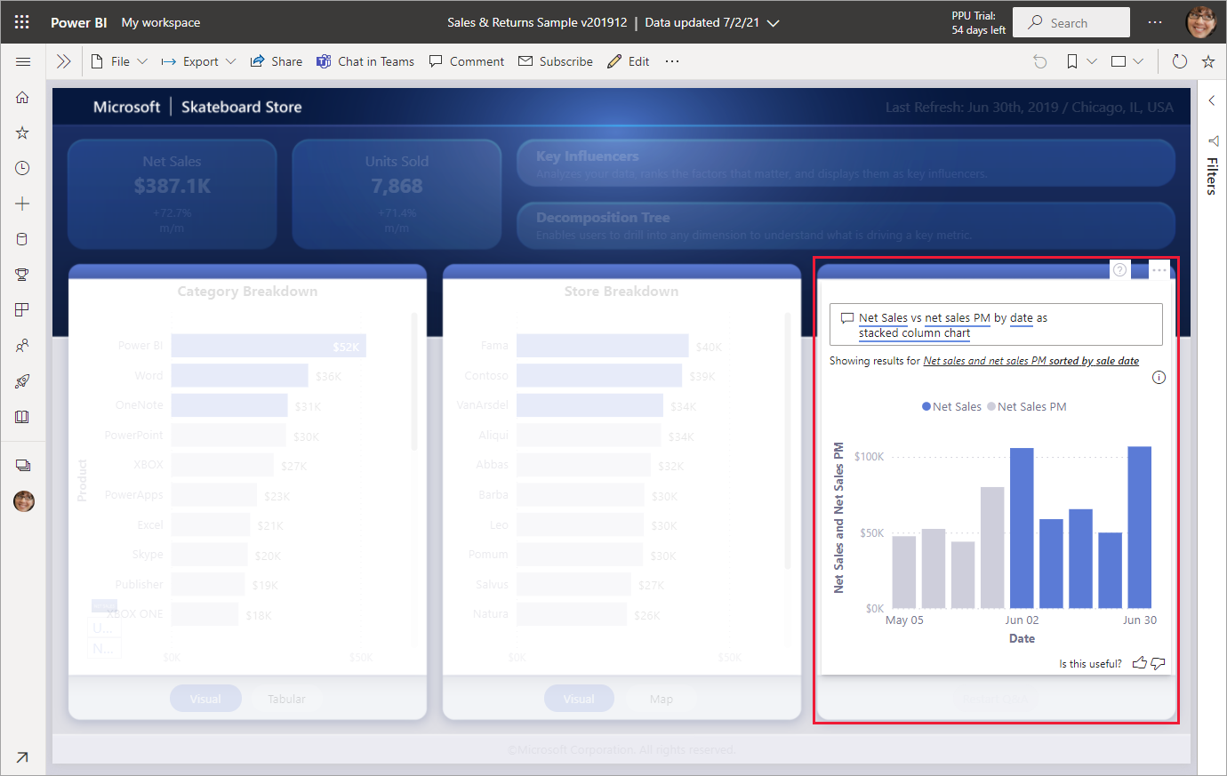Expand pages pane with double chevron
This screenshot has width=1227, height=776.
pos(63,61)
